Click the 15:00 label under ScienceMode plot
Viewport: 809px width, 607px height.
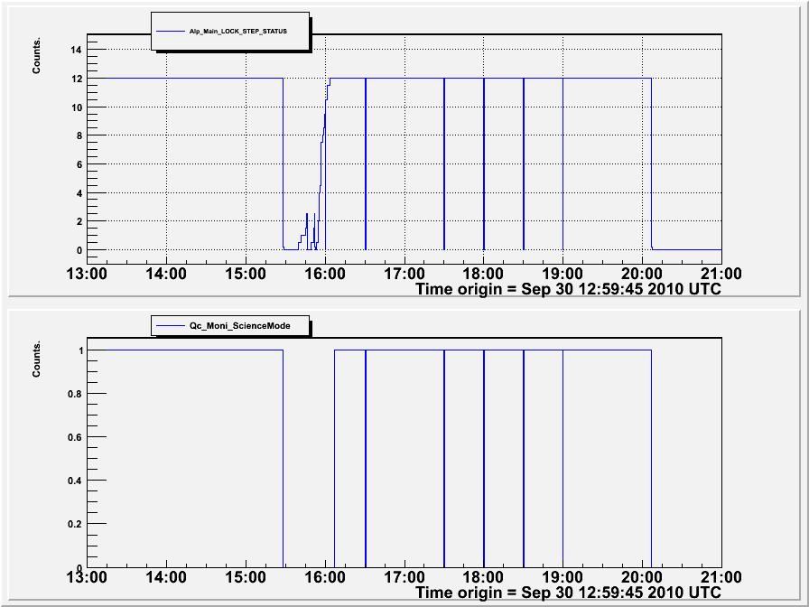pyautogui.click(x=246, y=577)
